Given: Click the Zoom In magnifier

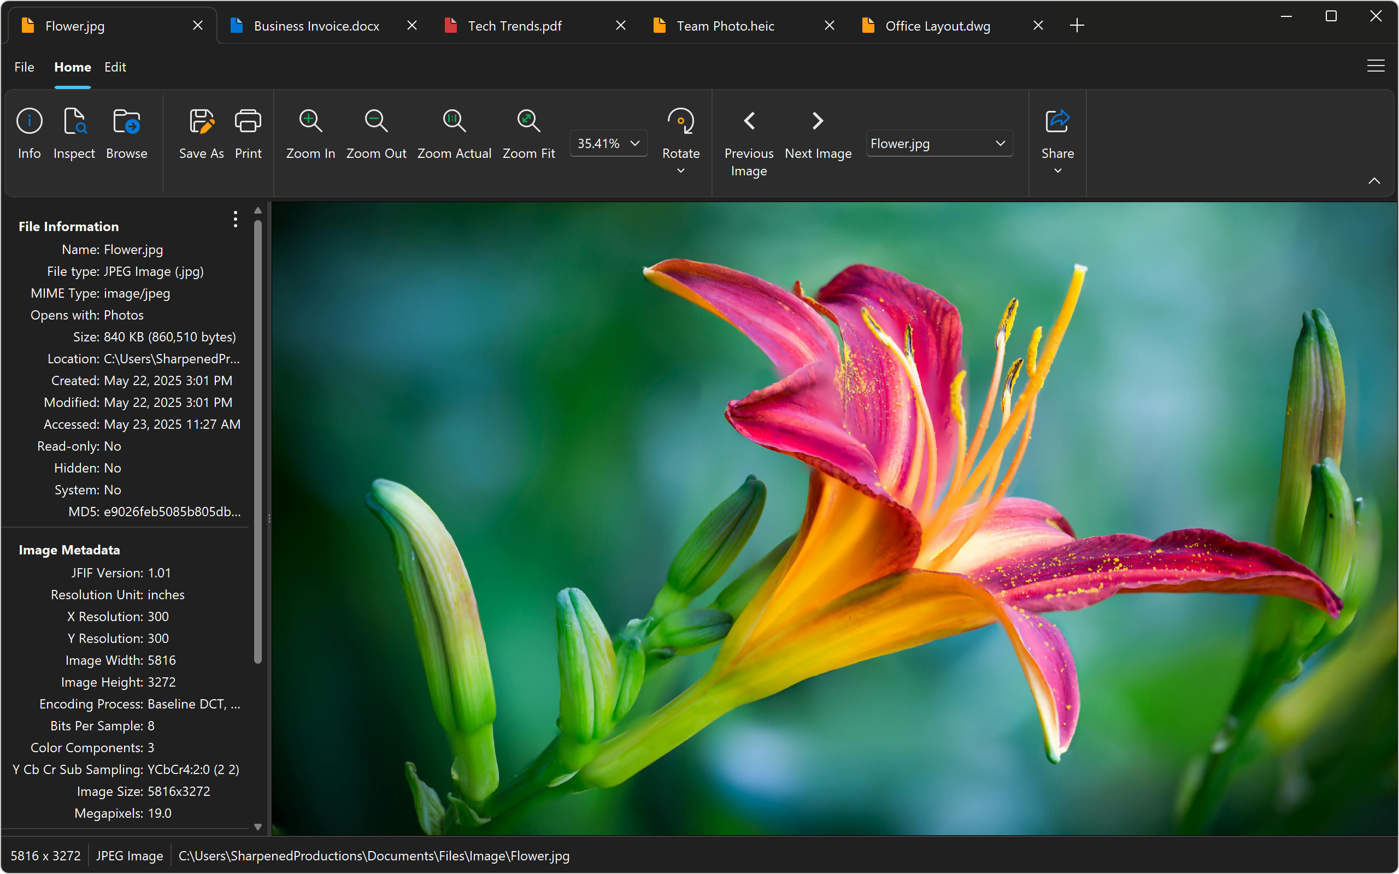Looking at the screenshot, I should [x=310, y=121].
